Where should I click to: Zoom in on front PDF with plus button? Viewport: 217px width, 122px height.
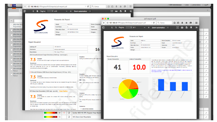coord(148,28)
